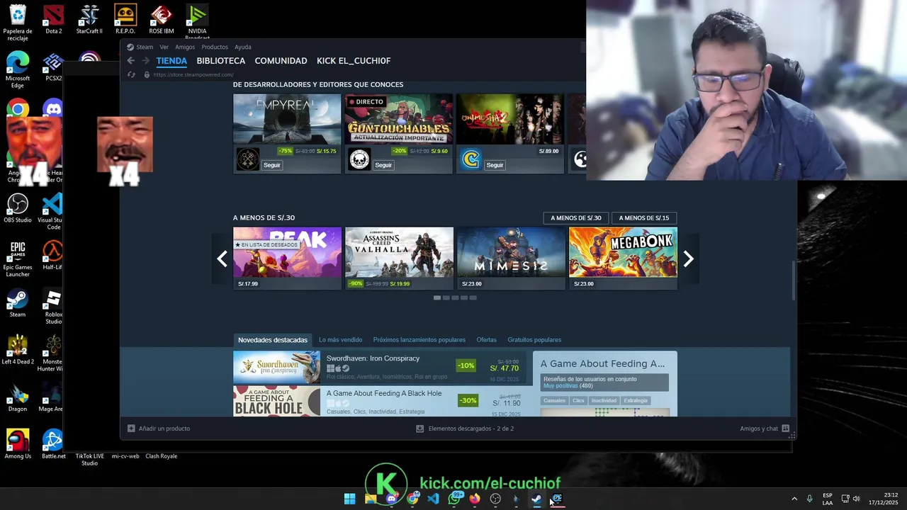The height and width of the screenshot is (510, 907).
Task: Open the Ver menu in Steam
Action: (164, 47)
